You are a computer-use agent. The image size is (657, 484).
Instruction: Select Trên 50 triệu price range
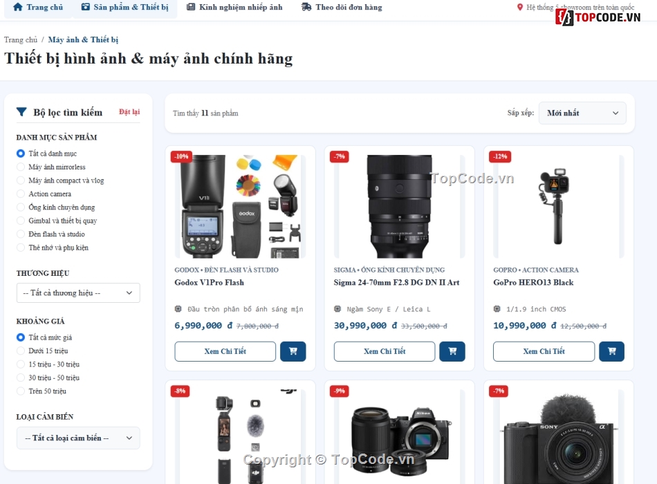[x=21, y=391]
